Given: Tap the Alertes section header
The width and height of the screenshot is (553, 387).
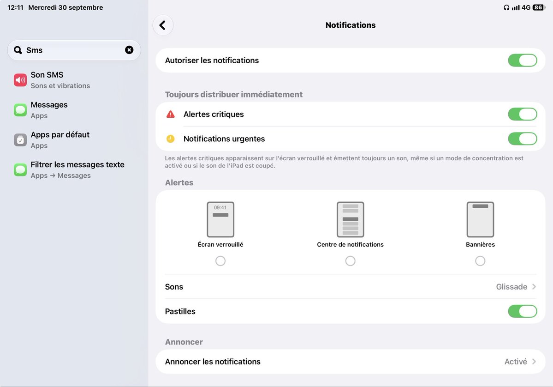Looking at the screenshot, I should (x=179, y=182).
